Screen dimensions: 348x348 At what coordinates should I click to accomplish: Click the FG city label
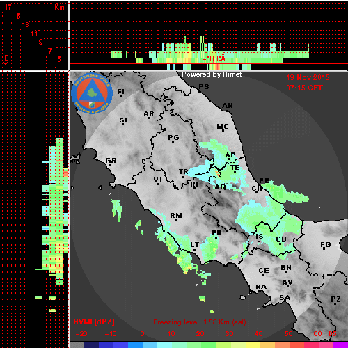click(326, 245)
